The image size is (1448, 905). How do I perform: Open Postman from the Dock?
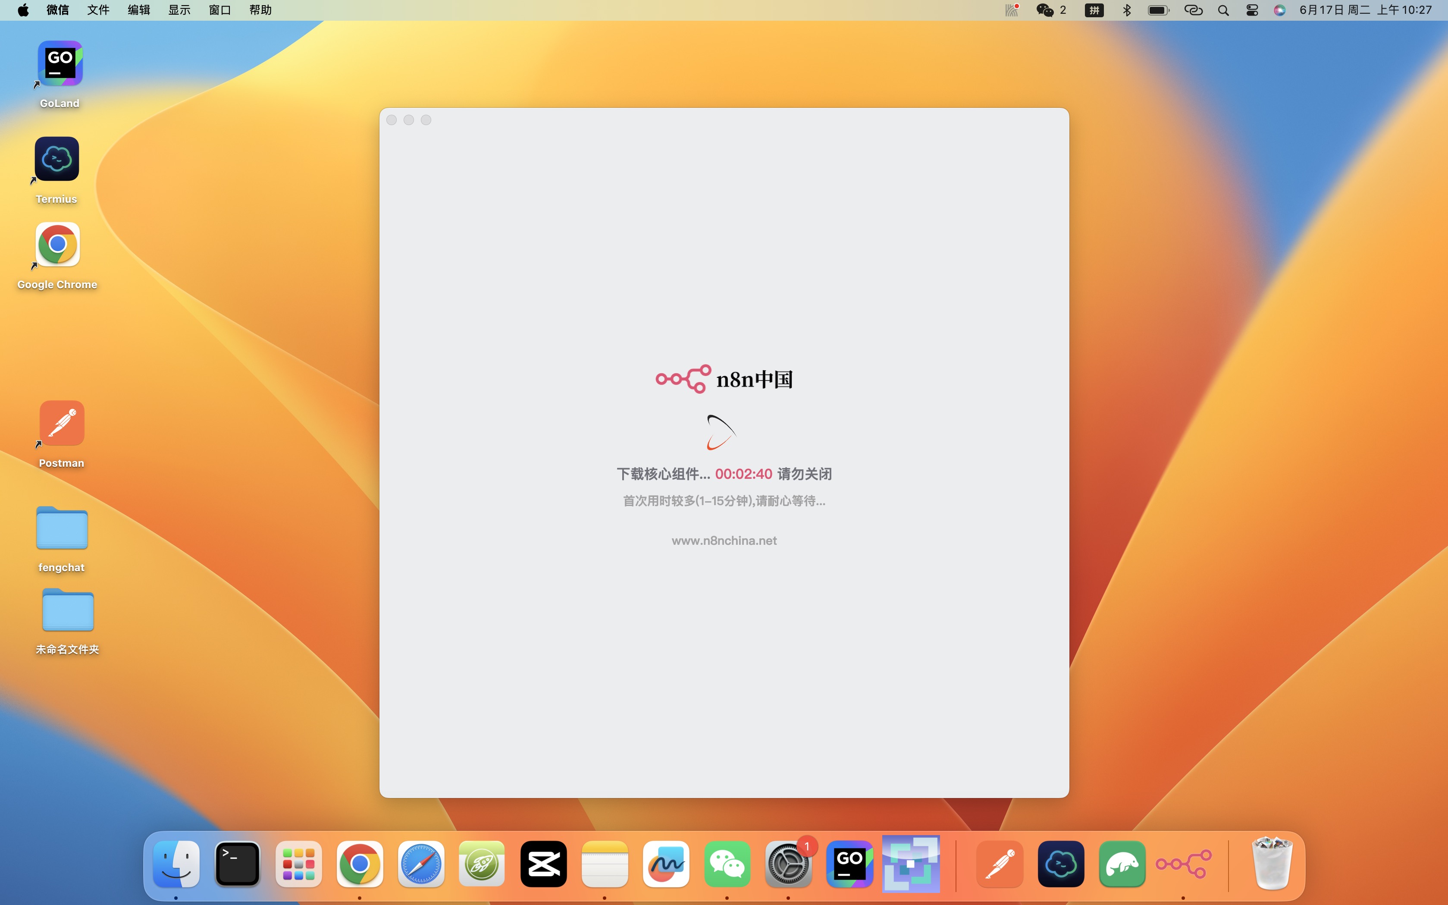1000,864
